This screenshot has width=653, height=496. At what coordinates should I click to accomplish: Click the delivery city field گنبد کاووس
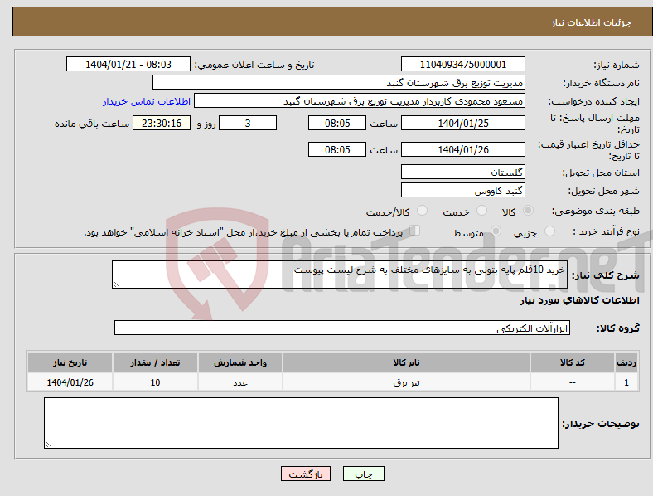coord(463,190)
